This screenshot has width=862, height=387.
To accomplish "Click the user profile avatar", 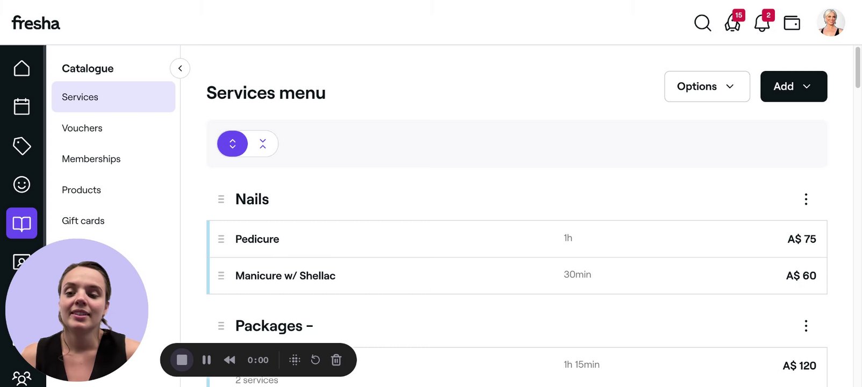I will pyautogui.click(x=830, y=23).
